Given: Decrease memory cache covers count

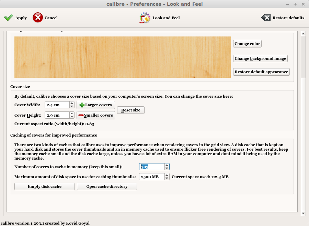Looking at the screenshot, I should 167,168.
